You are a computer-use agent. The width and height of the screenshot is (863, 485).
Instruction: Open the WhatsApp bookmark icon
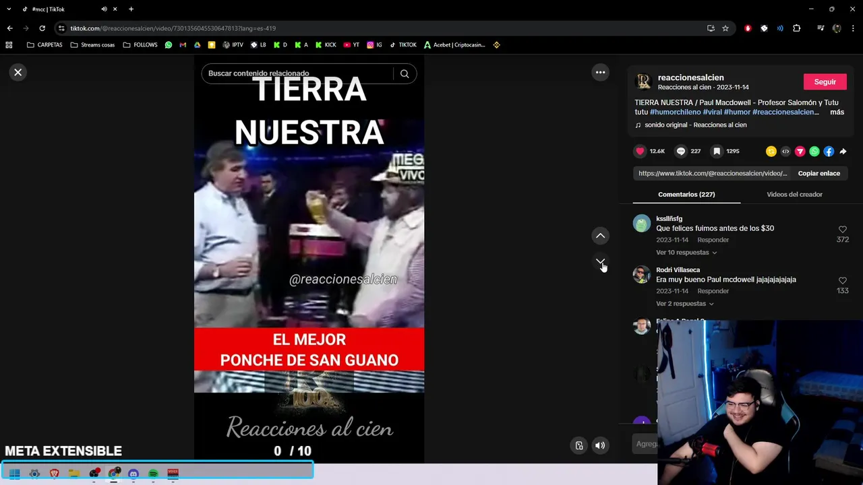169,45
